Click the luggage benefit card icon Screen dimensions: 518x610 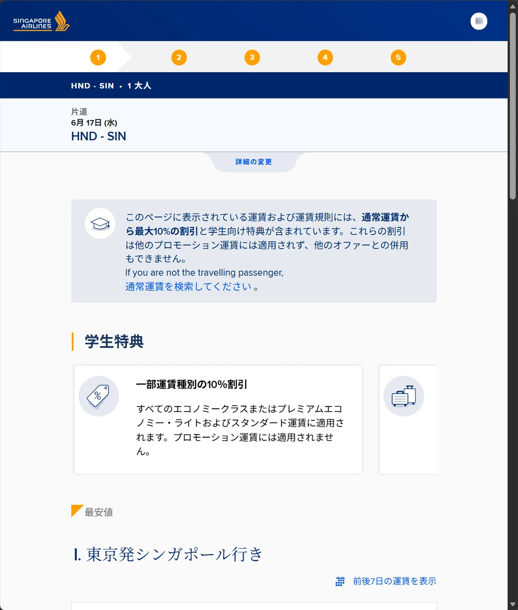click(x=404, y=396)
